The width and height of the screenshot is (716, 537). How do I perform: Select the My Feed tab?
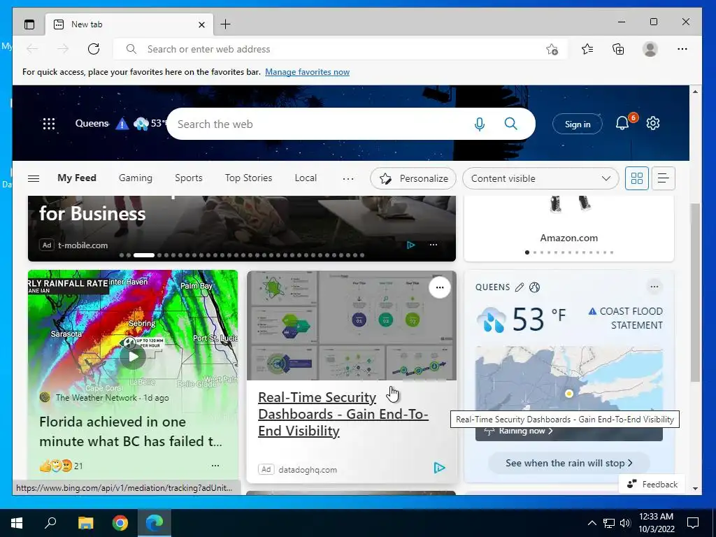pos(77,178)
